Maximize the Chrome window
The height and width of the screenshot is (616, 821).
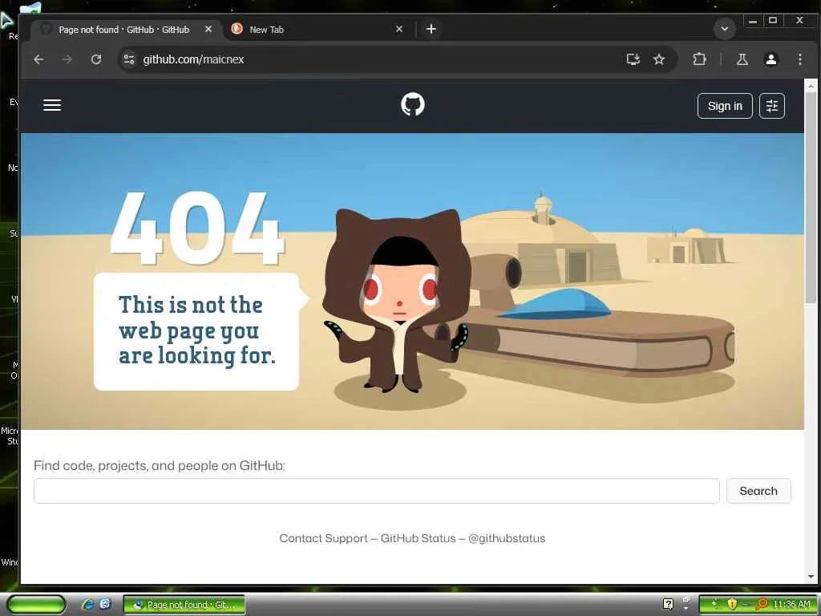[x=773, y=21]
